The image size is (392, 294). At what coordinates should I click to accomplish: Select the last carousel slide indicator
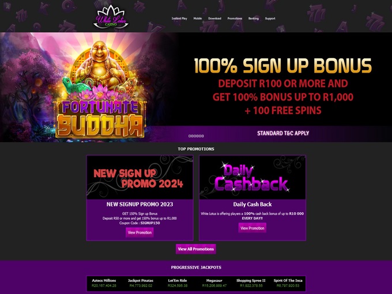[202, 136]
